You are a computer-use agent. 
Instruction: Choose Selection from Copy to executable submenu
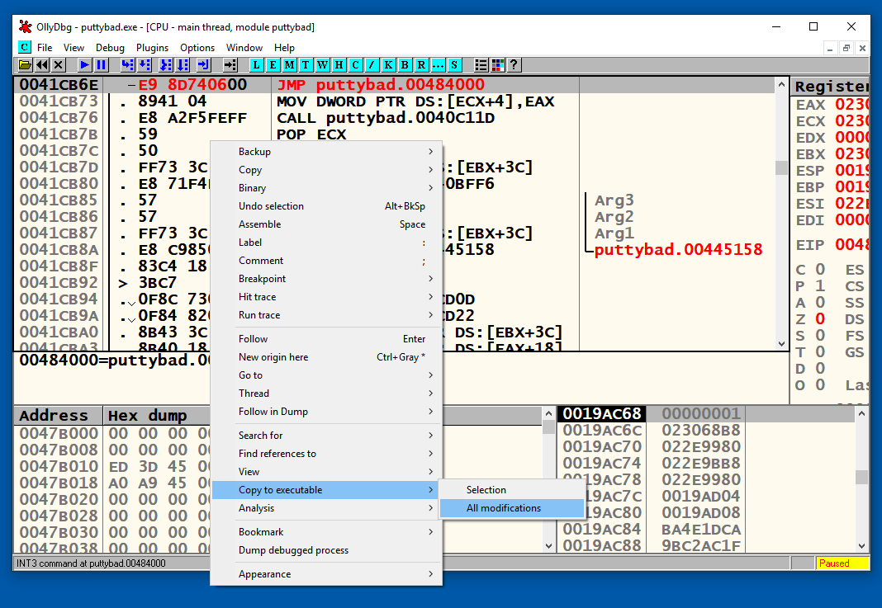(486, 490)
